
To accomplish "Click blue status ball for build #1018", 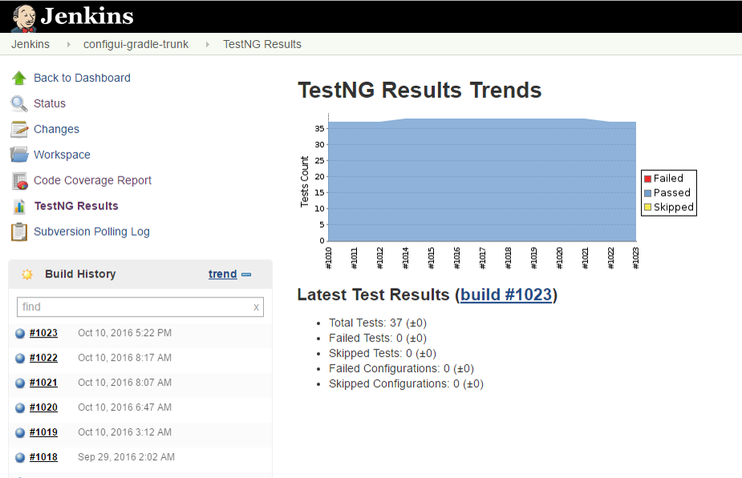I will 20,458.
